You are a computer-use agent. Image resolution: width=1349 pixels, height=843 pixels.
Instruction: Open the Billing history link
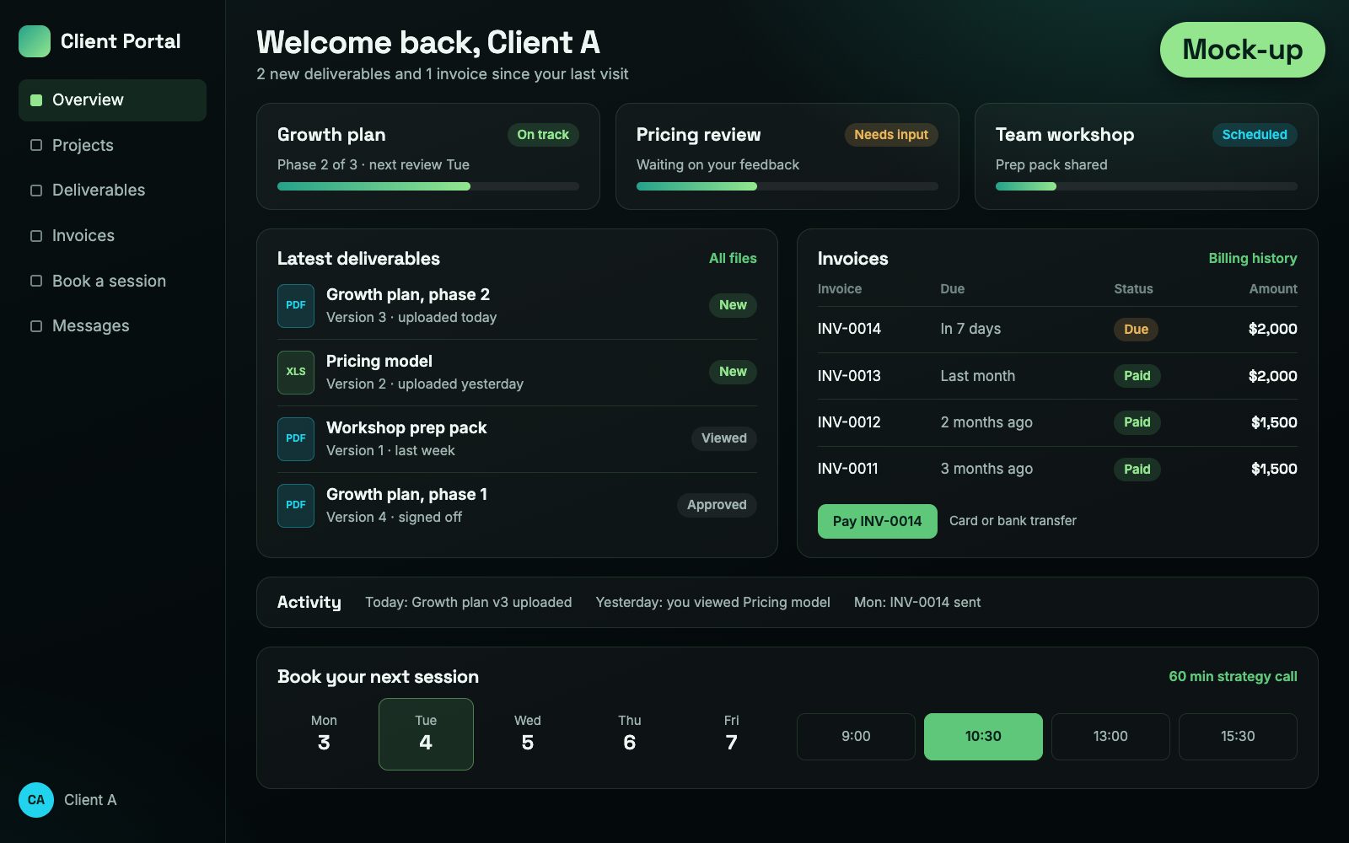pos(1252,258)
